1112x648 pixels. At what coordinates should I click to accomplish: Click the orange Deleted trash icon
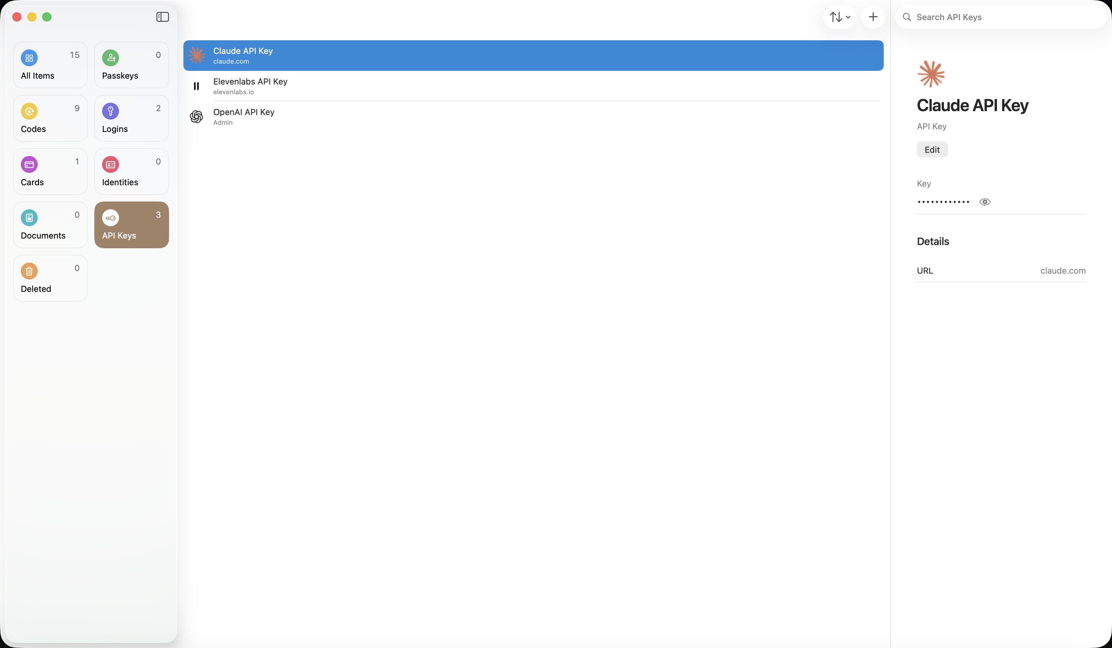coord(29,271)
